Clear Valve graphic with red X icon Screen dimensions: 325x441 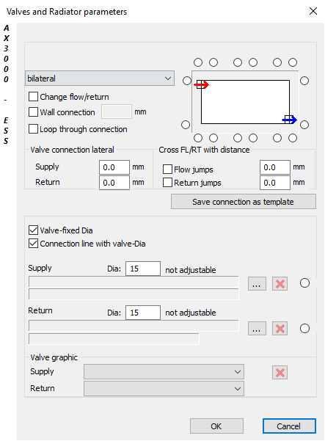280,373
